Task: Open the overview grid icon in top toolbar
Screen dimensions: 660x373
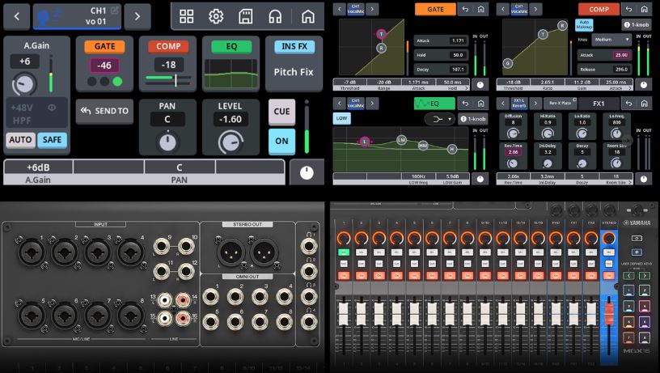Action: [x=186, y=16]
